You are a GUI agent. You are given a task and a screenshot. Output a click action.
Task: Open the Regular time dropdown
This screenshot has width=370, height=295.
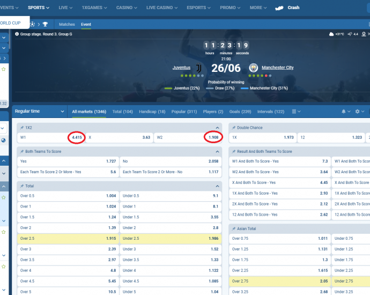[x=39, y=111]
